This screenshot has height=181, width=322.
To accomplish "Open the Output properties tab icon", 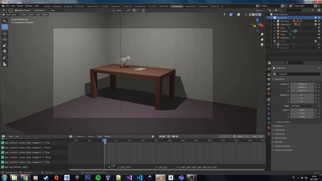I will pyautogui.click(x=269, y=79).
